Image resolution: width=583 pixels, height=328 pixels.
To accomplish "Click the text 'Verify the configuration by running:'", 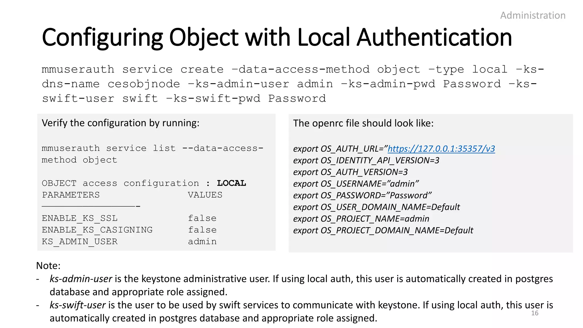I will (121, 123).
